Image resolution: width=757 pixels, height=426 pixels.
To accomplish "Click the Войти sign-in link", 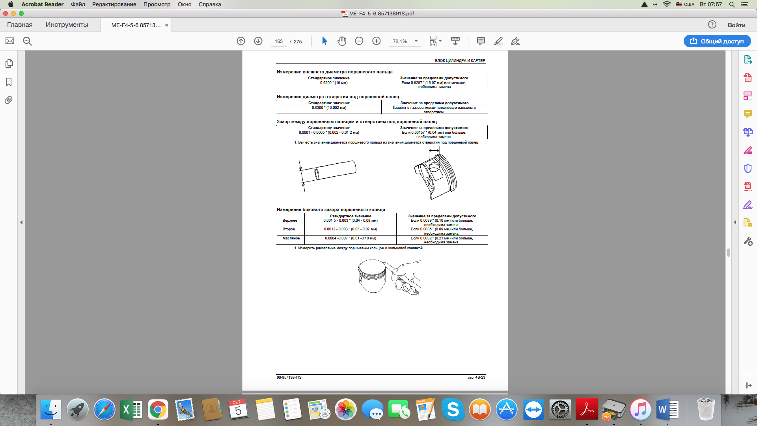I will [736, 25].
